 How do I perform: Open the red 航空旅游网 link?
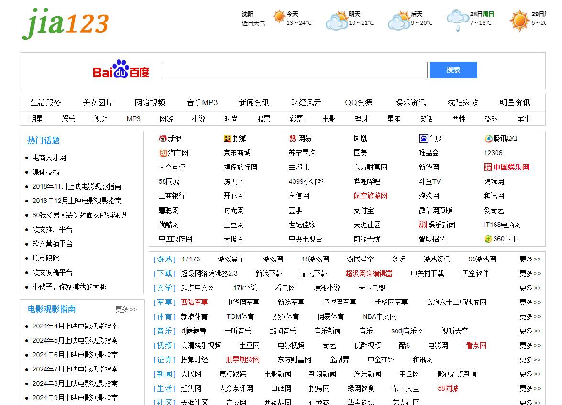(x=370, y=196)
